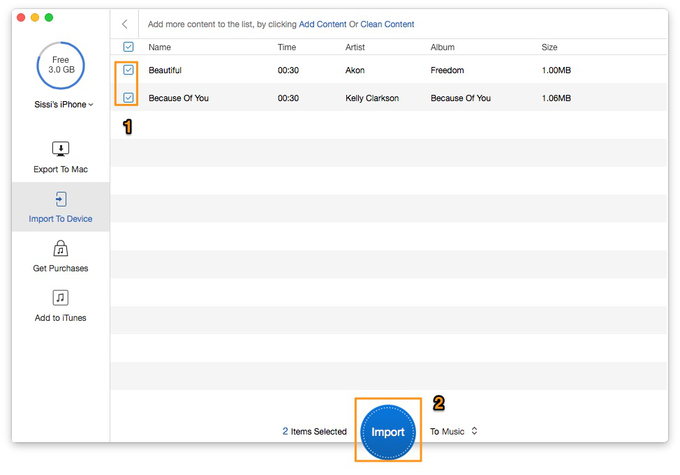Select the Export To Mac label
Image resolution: width=680 pixels, height=475 pixels.
click(61, 169)
